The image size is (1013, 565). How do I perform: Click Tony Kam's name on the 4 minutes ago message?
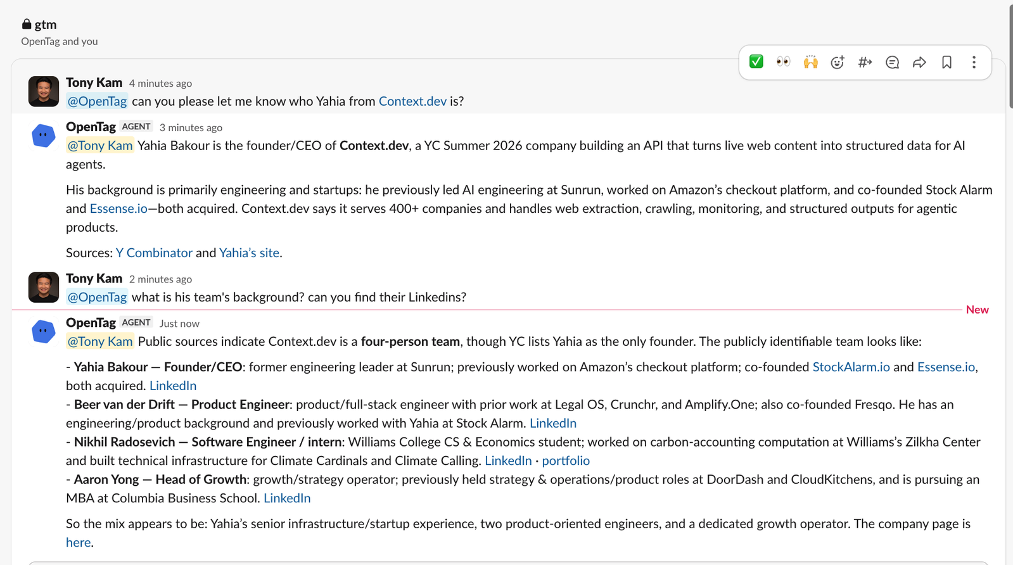coord(94,82)
